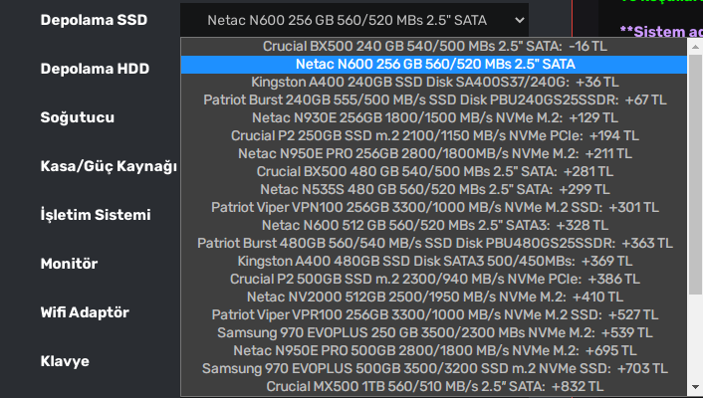Select Netac N600 512 GB SATA3 option

pos(435,225)
